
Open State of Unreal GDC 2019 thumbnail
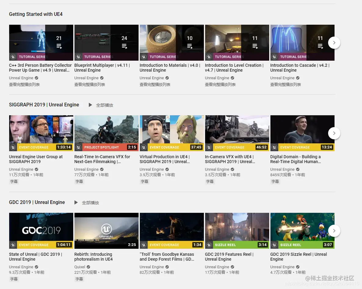pyautogui.click(x=41, y=231)
